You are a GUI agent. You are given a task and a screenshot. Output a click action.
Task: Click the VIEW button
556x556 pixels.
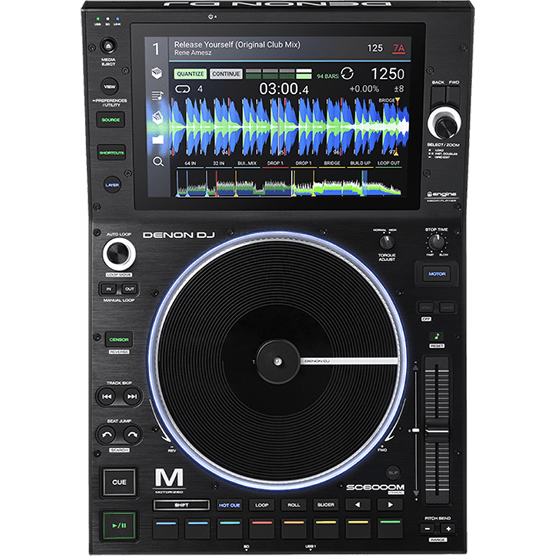click(x=110, y=86)
